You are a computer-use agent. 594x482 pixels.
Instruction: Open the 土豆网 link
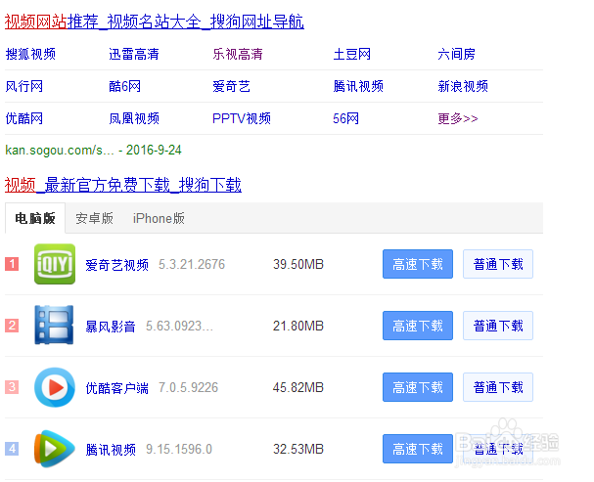coord(352,54)
